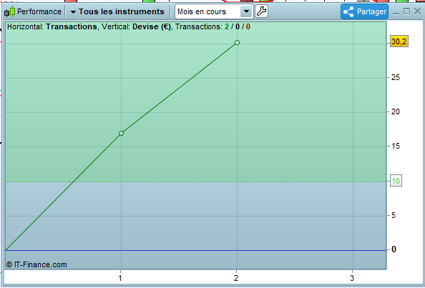Click the horizontal axis label 2

coord(236,278)
